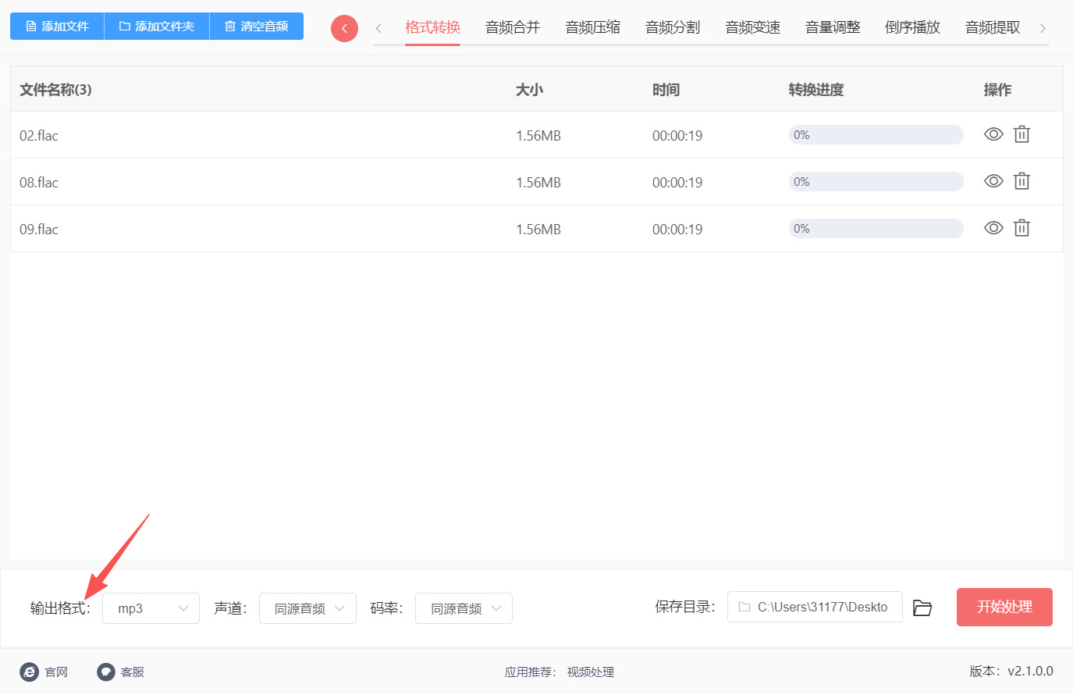Open the 官网 website icon

(x=29, y=672)
